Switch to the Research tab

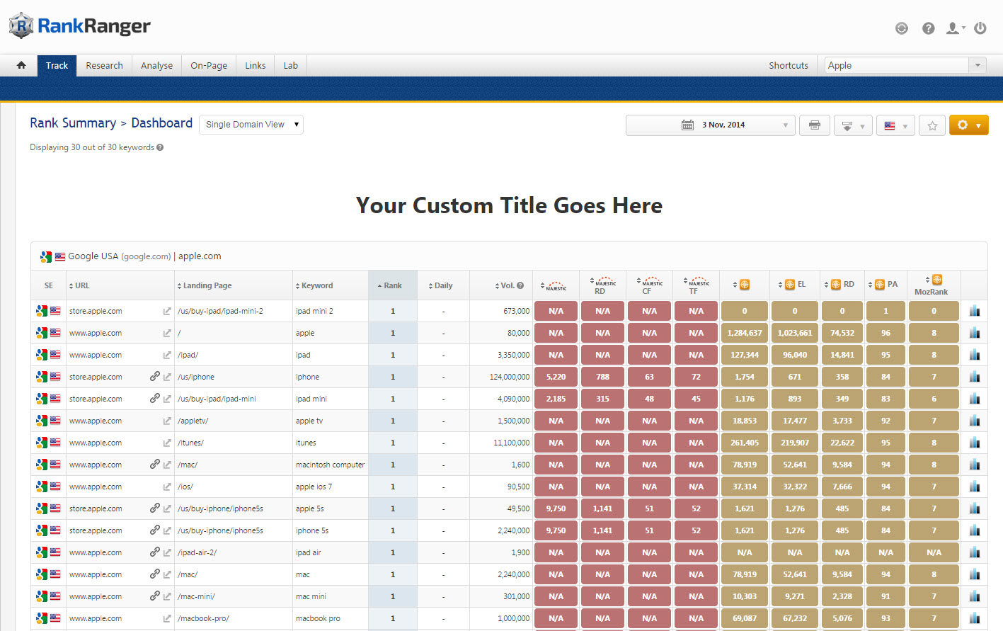point(104,65)
